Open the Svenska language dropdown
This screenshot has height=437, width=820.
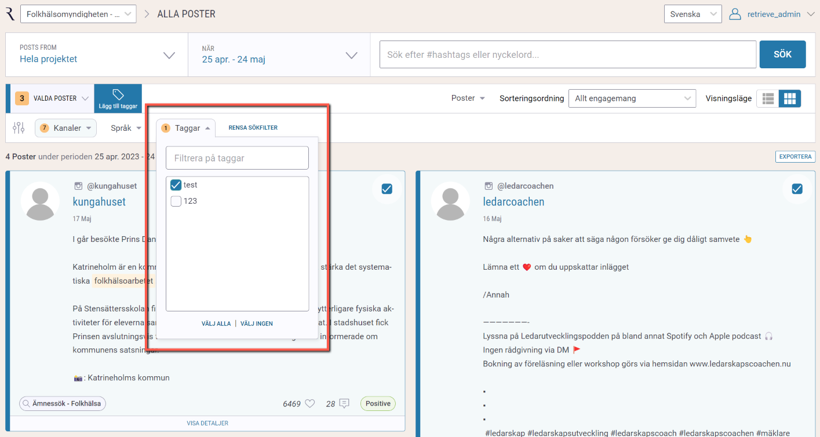pyautogui.click(x=693, y=14)
